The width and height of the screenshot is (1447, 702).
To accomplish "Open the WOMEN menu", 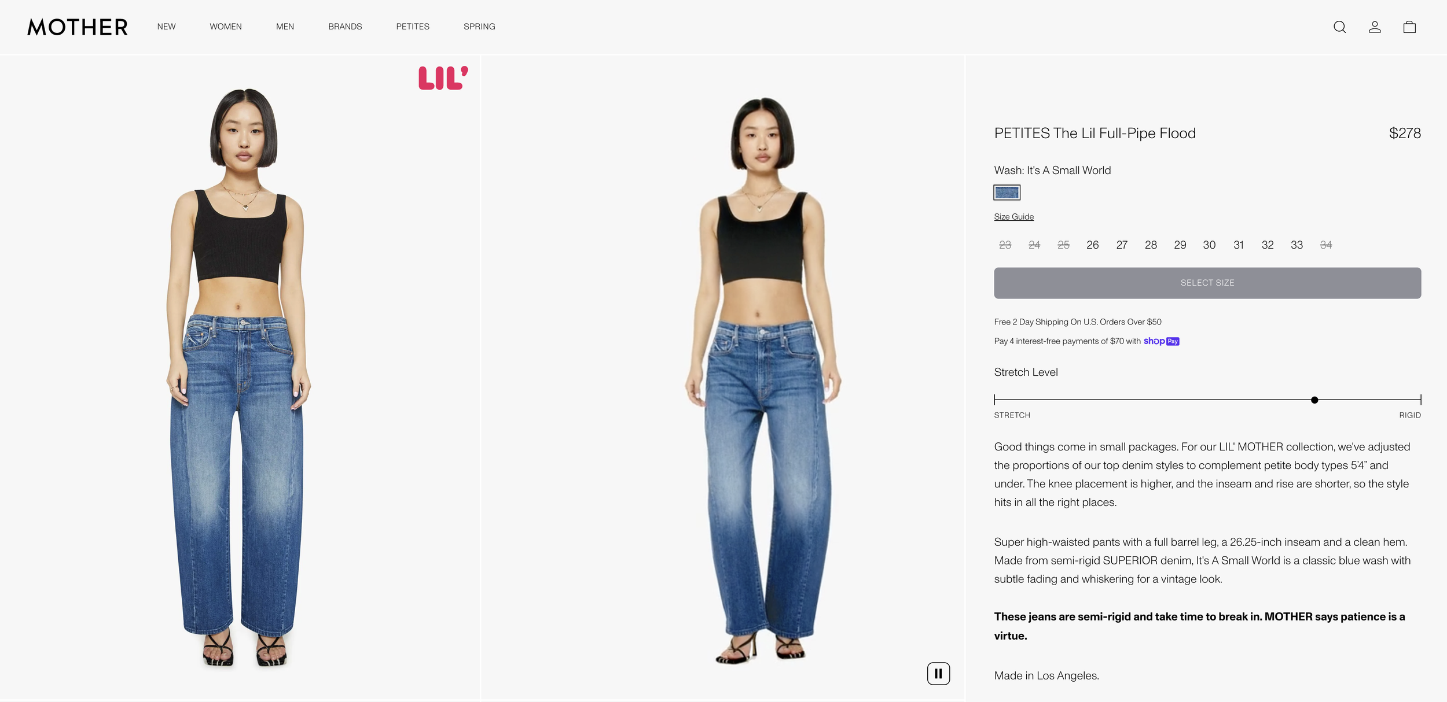I will tap(226, 27).
